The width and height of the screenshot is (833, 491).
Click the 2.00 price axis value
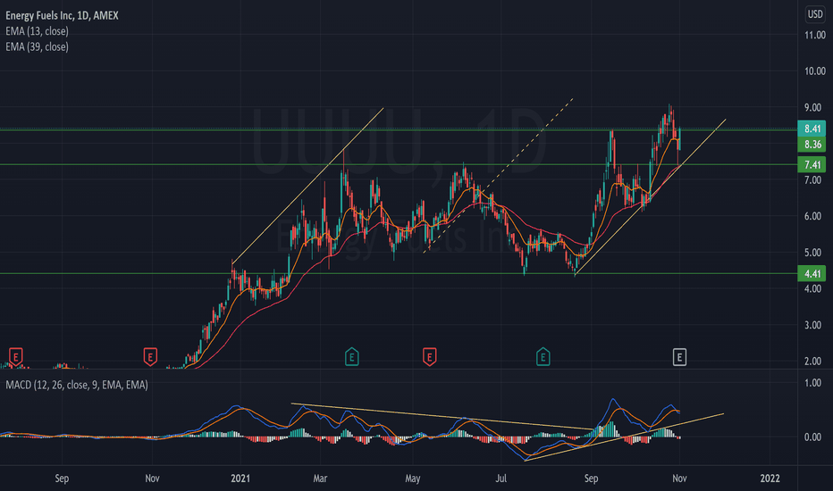(x=812, y=362)
